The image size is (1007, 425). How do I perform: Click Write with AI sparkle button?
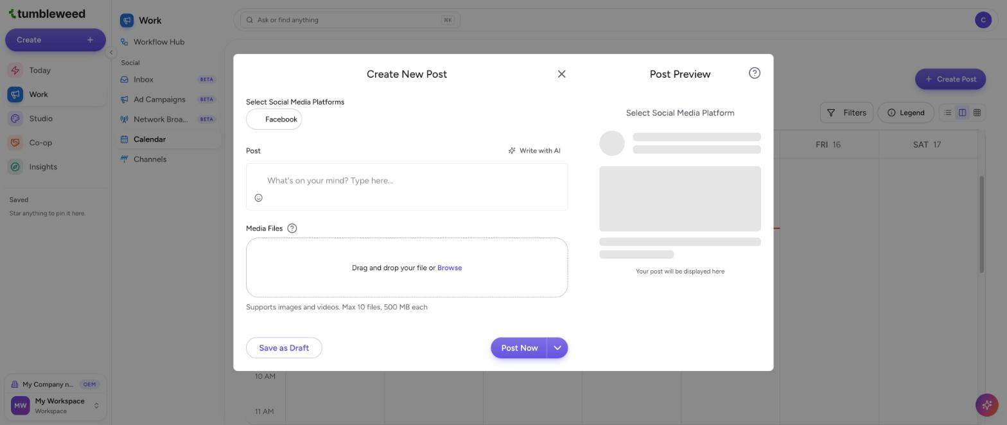pos(534,151)
